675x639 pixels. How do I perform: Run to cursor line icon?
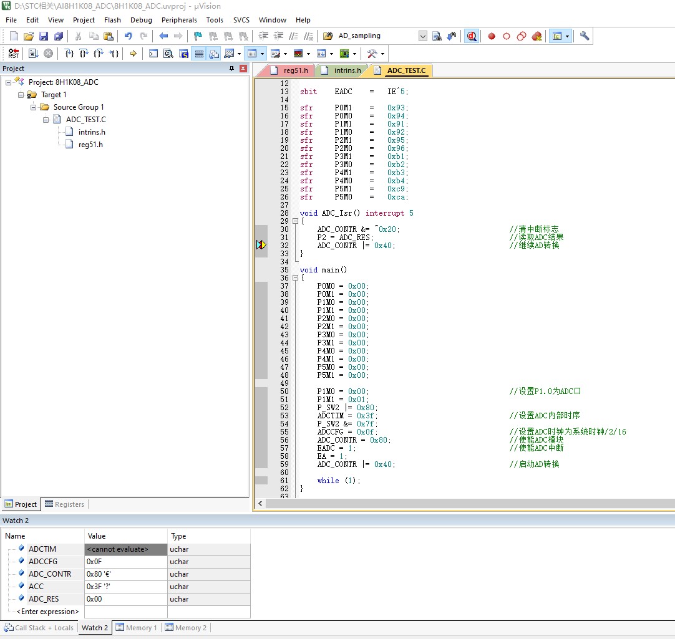coord(114,54)
